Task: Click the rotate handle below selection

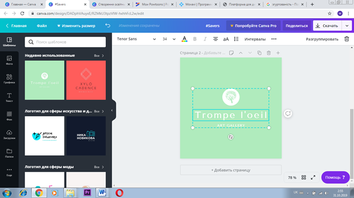Action: (x=231, y=137)
